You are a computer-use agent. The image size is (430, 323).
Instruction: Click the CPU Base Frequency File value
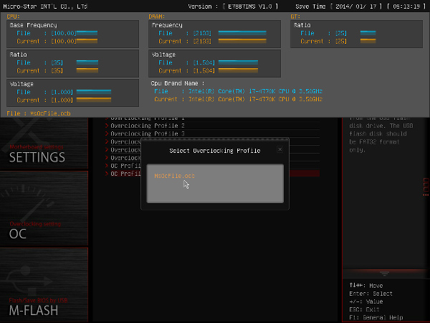coord(64,33)
